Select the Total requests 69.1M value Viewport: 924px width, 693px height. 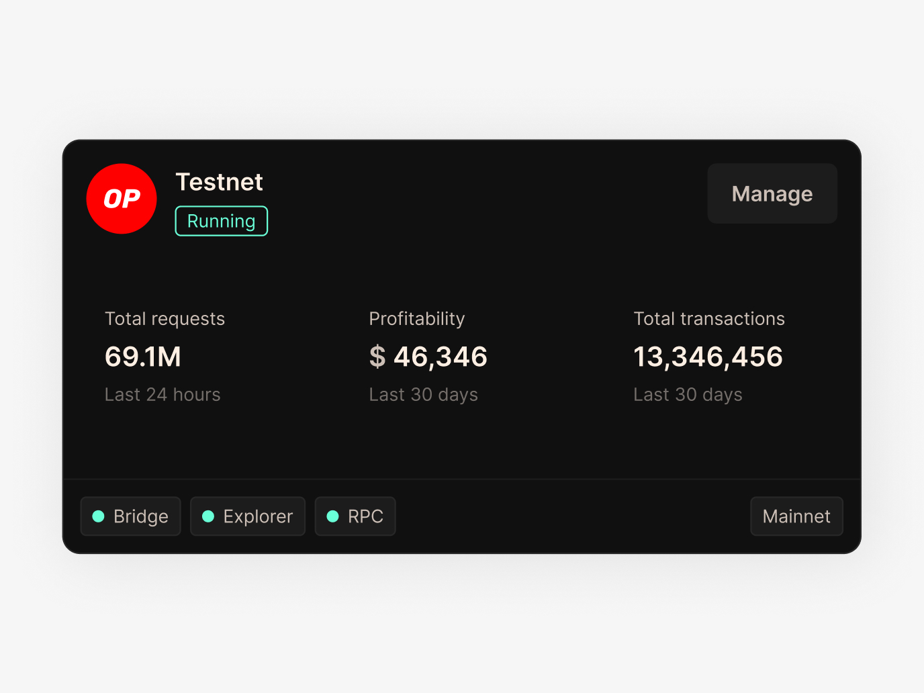click(x=143, y=357)
